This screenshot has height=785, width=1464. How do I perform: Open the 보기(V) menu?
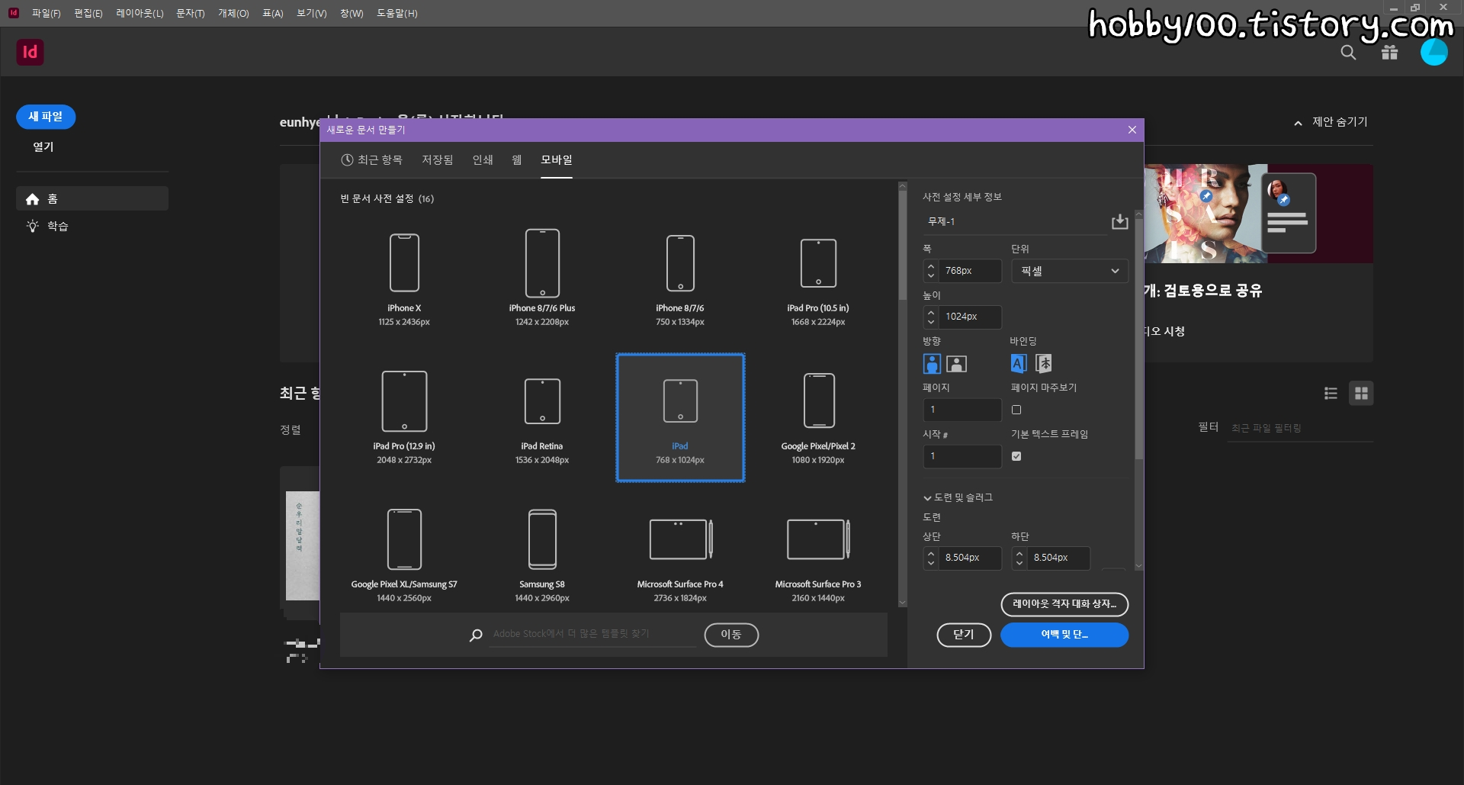(311, 13)
